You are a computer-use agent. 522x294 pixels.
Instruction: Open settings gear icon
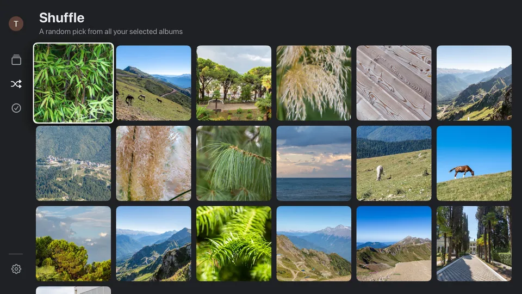tap(16, 268)
